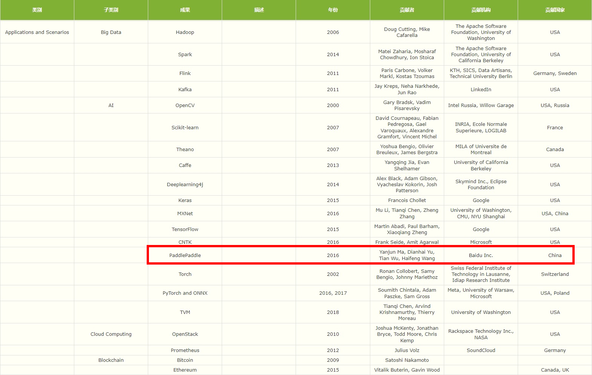Click the 'Torch' cell

click(185, 274)
